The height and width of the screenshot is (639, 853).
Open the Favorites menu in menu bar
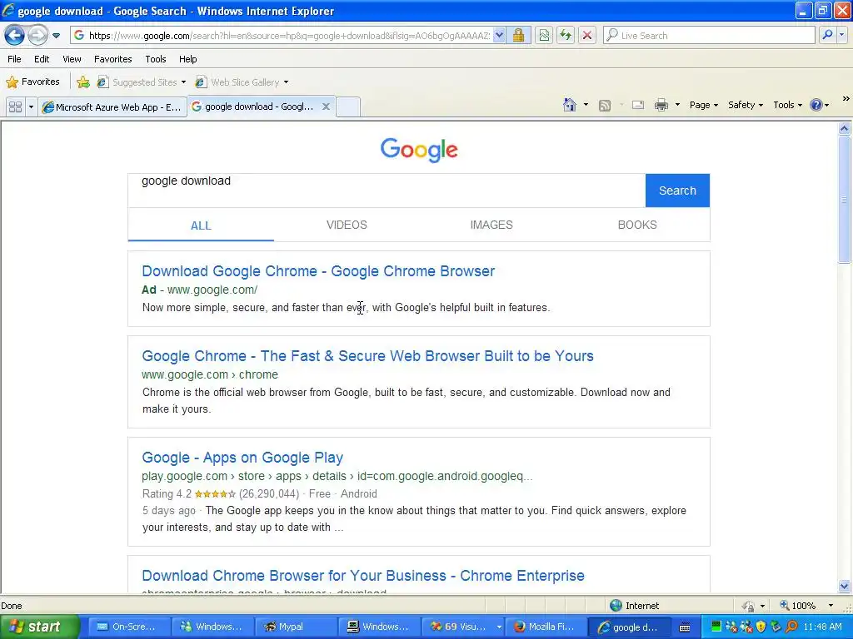tap(113, 59)
